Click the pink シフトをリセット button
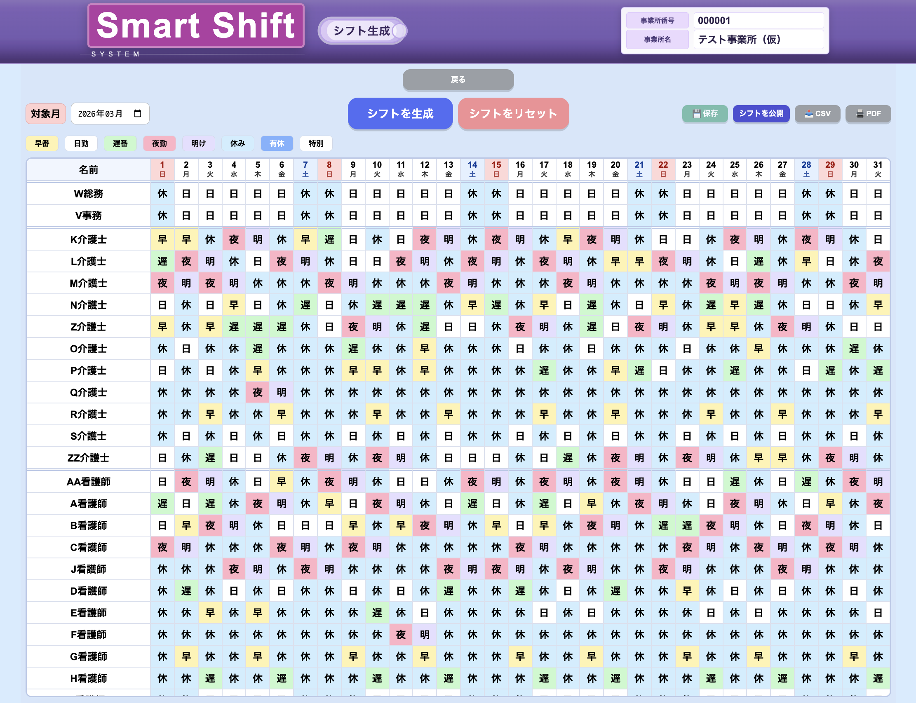 pos(513,113)
